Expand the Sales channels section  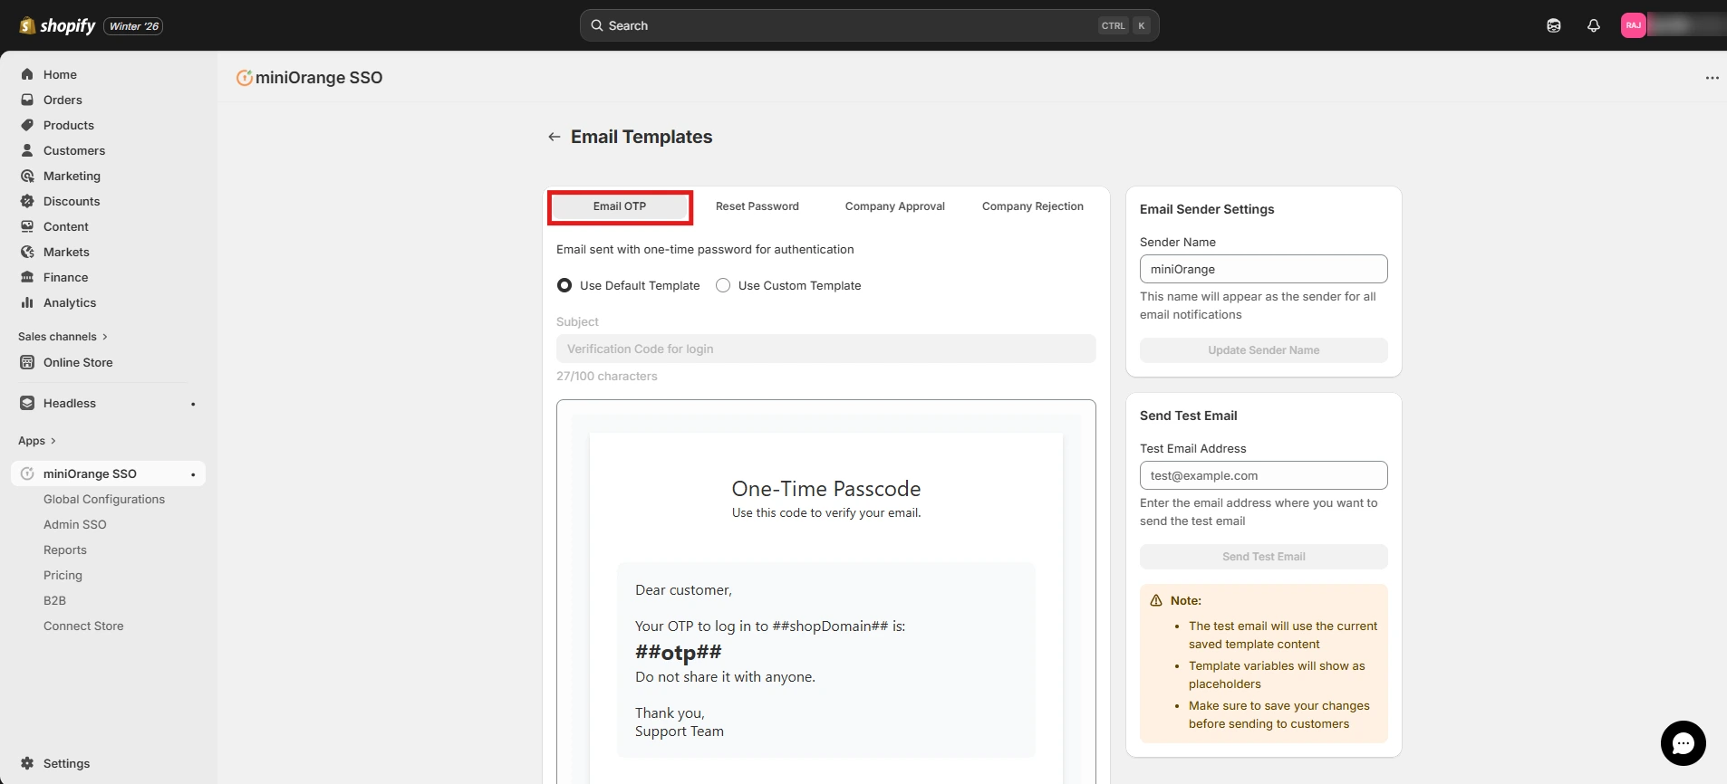(x=63, y=337)
